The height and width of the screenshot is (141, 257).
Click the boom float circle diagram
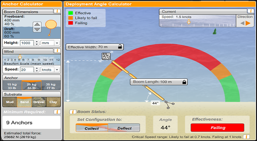click(51, 24)
